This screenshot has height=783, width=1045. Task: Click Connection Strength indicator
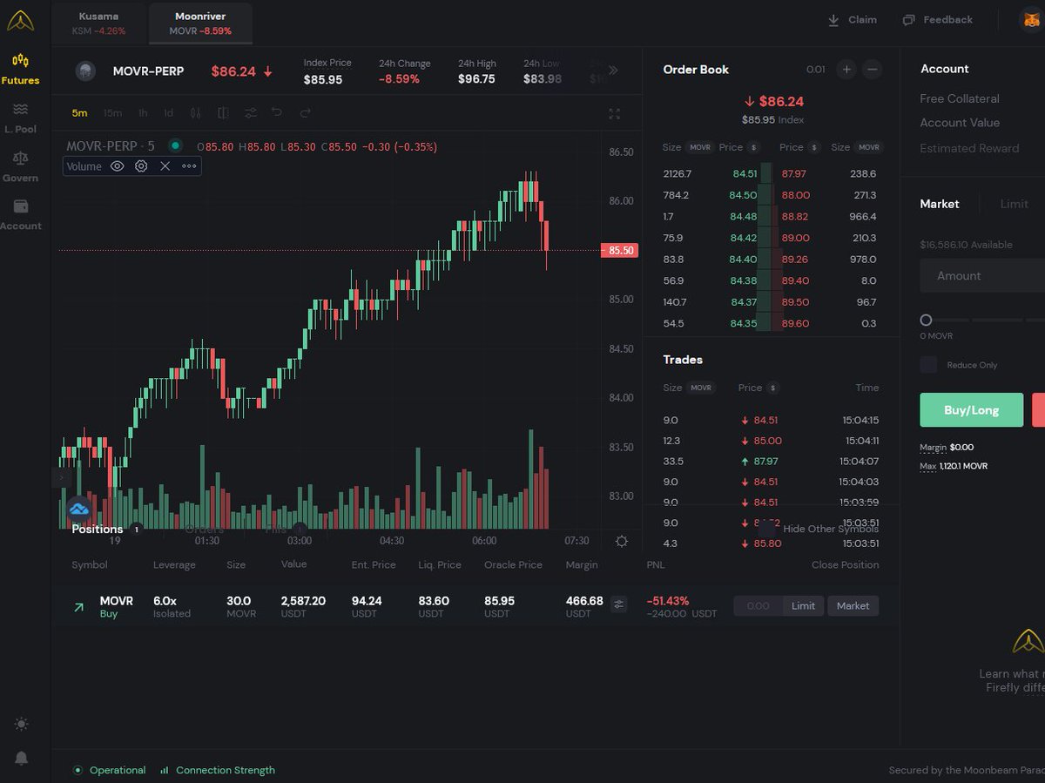[x=217, y=770]
